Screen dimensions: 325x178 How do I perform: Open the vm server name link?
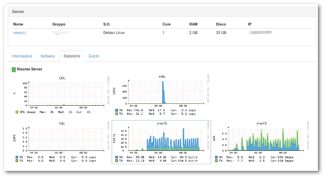point(20,33)
